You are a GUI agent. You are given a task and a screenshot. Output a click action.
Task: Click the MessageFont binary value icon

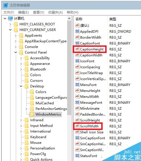pyautogui.click(x=77, y=102)
